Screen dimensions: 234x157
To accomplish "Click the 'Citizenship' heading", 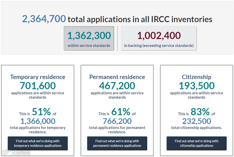I will (x=196, y=77).
